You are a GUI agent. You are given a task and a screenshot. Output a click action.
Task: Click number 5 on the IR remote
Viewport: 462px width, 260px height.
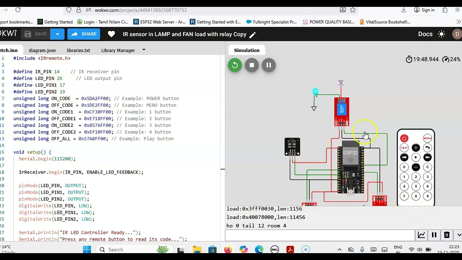pos(416,187)
